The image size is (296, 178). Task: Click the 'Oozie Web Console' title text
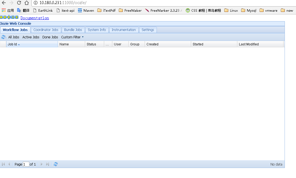15,24
